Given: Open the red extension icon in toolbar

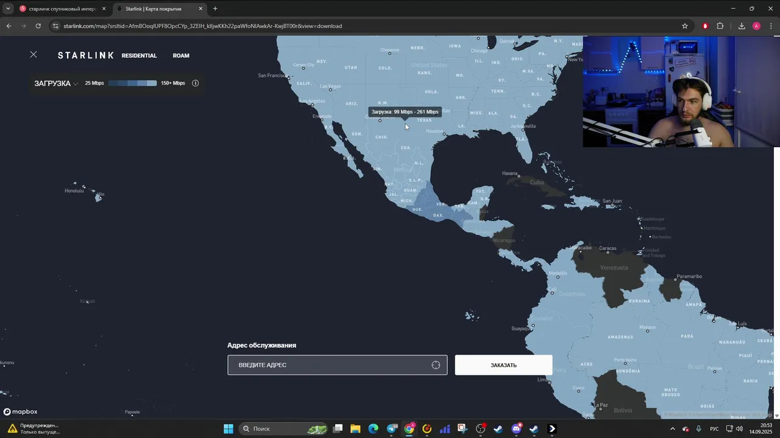Looking at the screenshot, I should pyautogui.click(x=705, y=26).
